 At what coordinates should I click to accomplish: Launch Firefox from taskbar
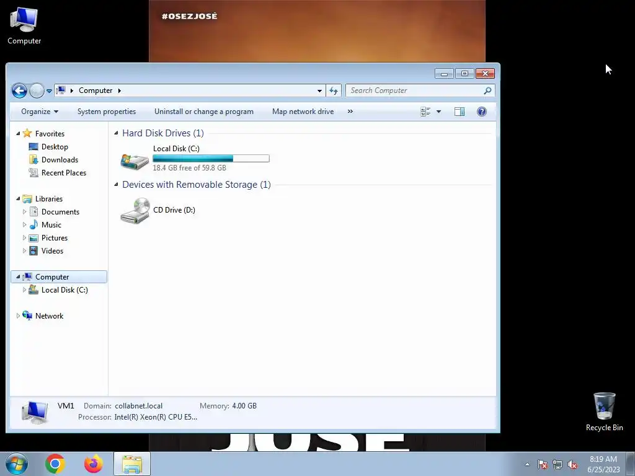[x=93, y=464]
